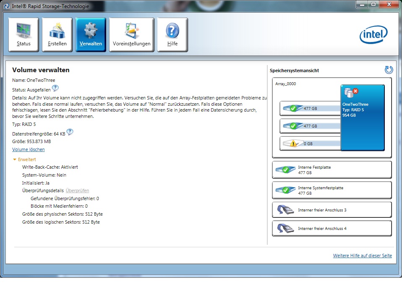Screen dimensions: 402x287
Task: Switch to the Erstellen tab
Action: [x=57, y=34]
